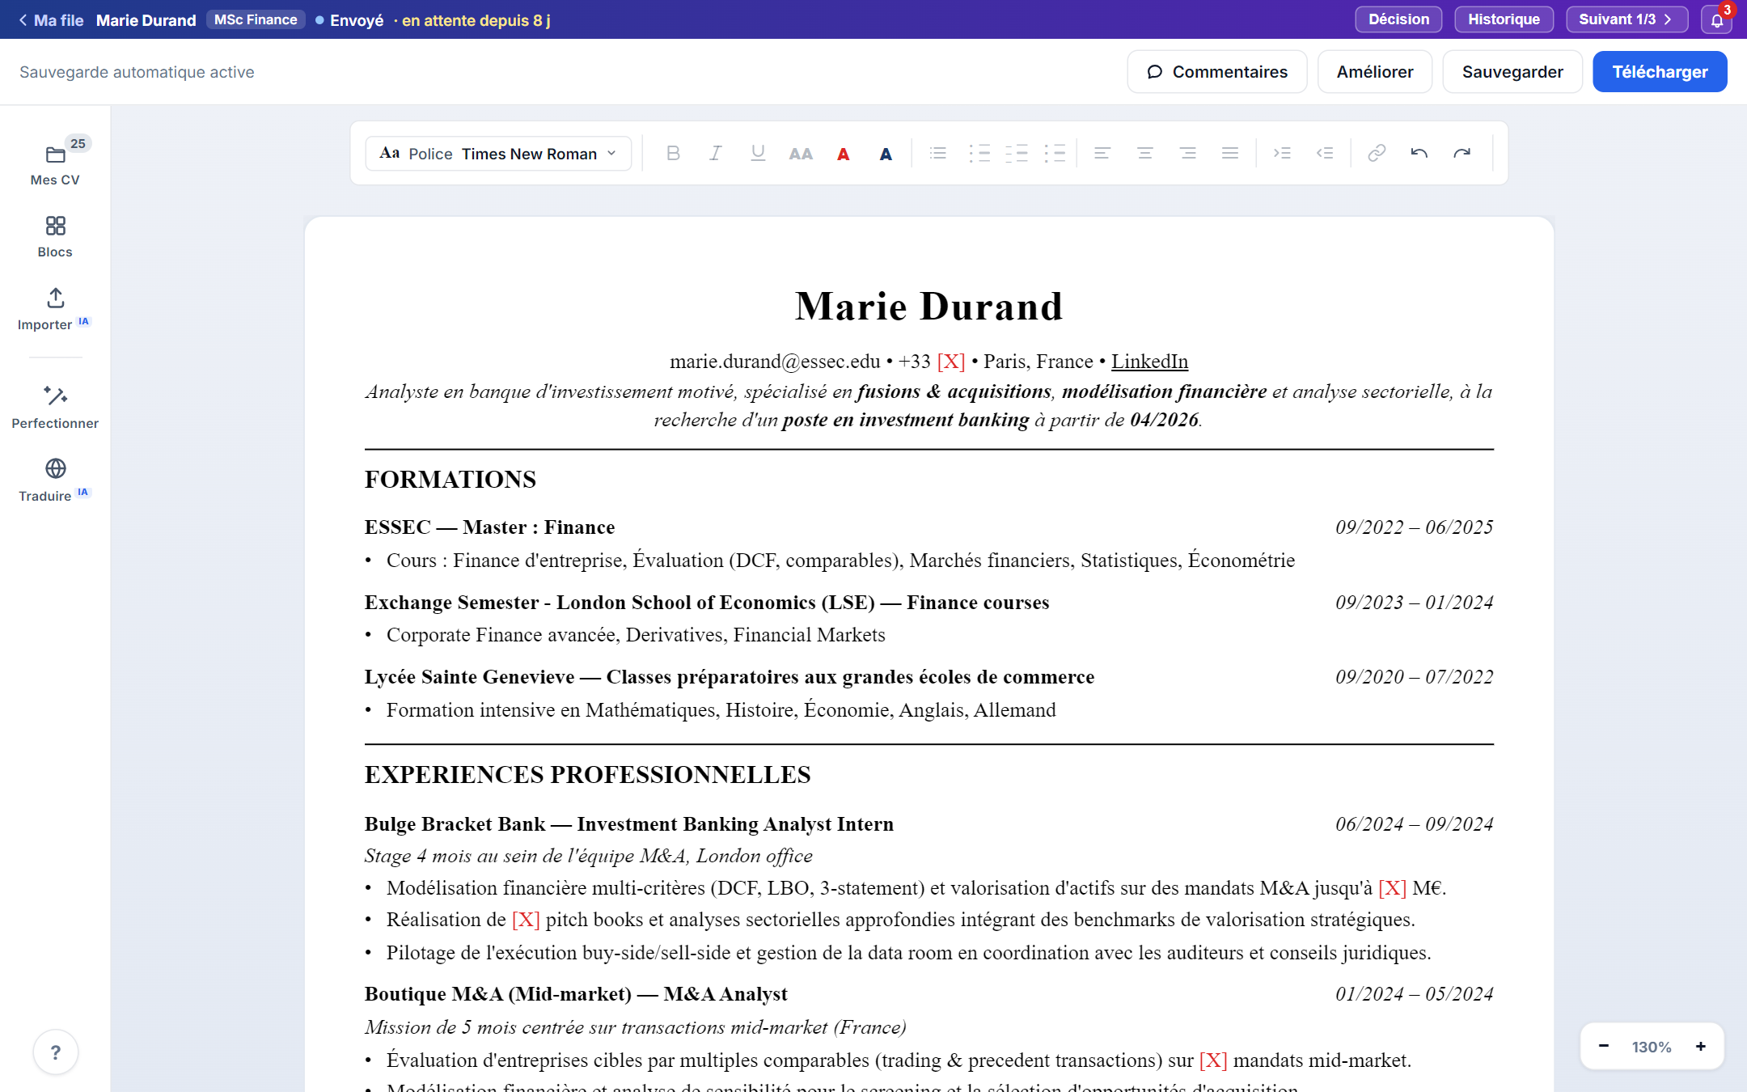This screenshot has width=1747, height=1092.
Task: Open the help question mark button
Action: (x=56, y=1052)
